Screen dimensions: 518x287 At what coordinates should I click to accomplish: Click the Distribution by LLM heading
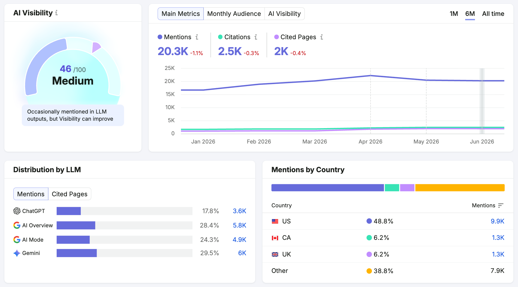[47, 170]
